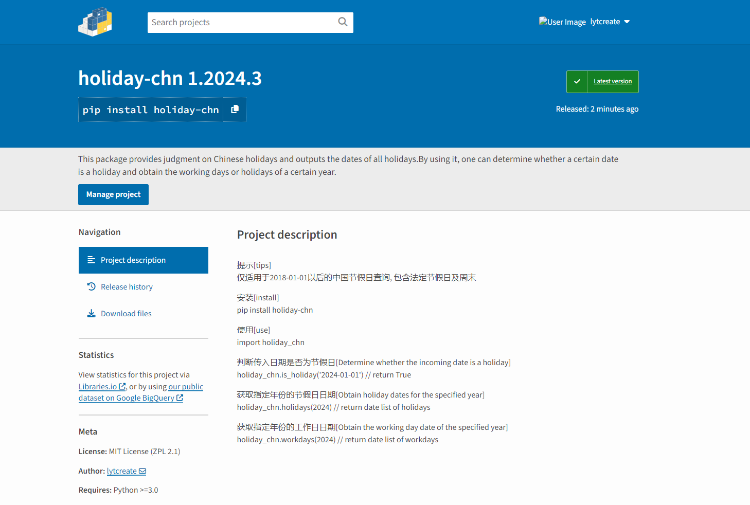750x505 pixels.
Task: Open the Project description tab
Action: tap(144, 260)
